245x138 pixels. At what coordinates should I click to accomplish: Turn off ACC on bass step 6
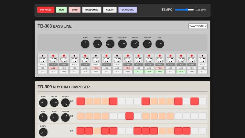point(96,68)
